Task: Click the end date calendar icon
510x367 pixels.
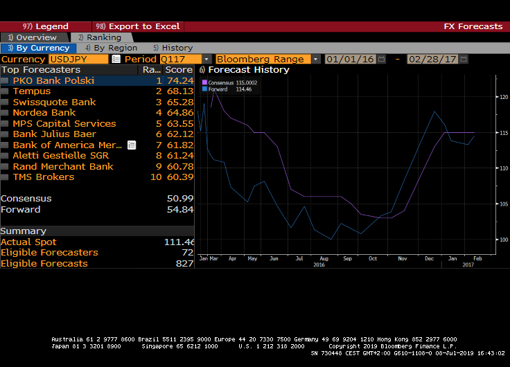Action: 464,60
